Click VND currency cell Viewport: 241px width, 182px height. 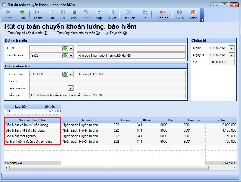(21, 111)
